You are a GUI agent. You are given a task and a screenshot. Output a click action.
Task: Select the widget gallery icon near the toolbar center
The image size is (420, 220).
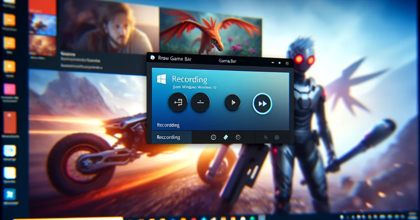point(226,137)
